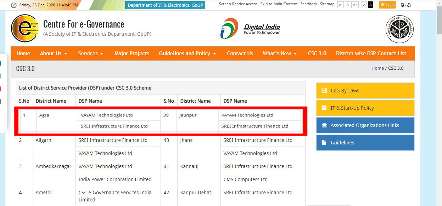Viewport: 442px width, 206px height.
Task: Open District wise DSP Contact List
Action: coord(371,53)
